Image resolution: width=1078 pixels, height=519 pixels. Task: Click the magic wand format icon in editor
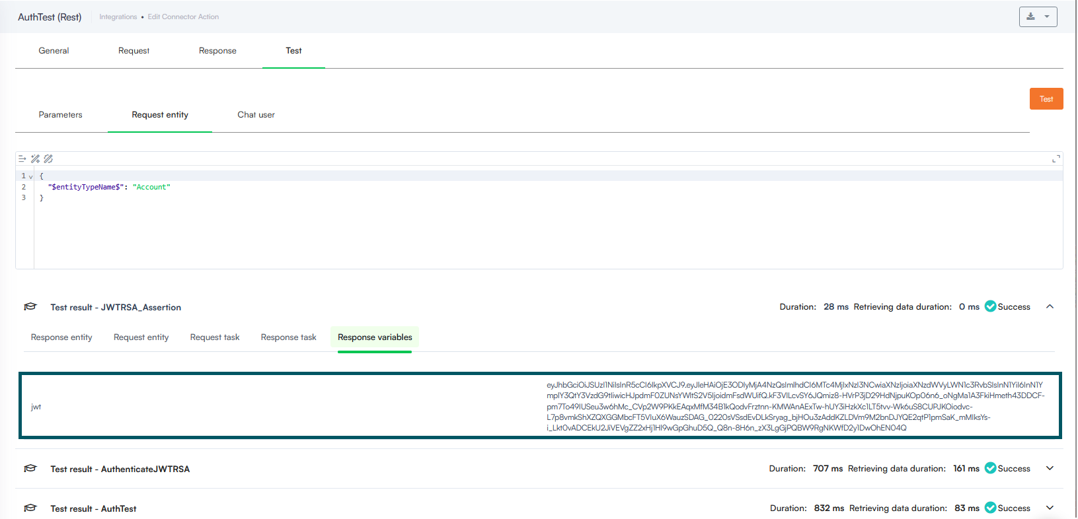click(x=36, y=158)
